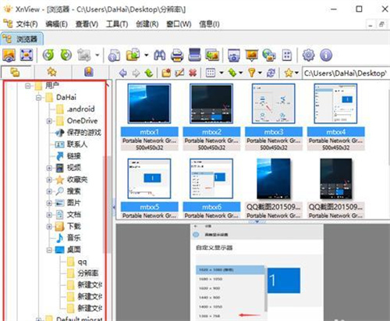Image resolution: width=390 pixels, height=321 pixels.
Task: Click the picture convert icon
Action: pos(212,55)
